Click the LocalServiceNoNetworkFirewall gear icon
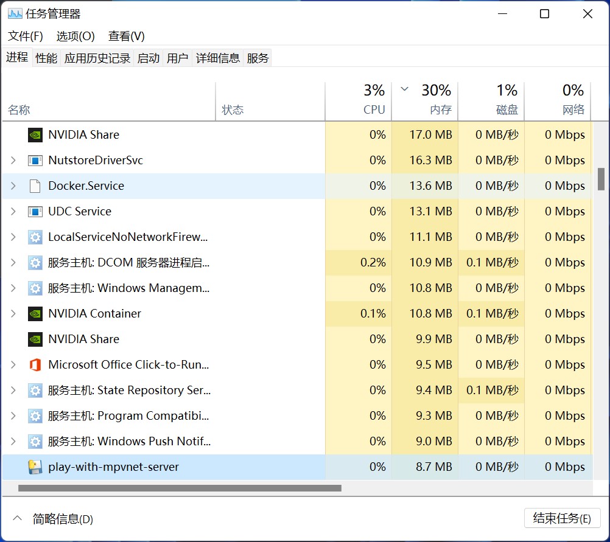 pyautogui.click(x=35, y=237)
